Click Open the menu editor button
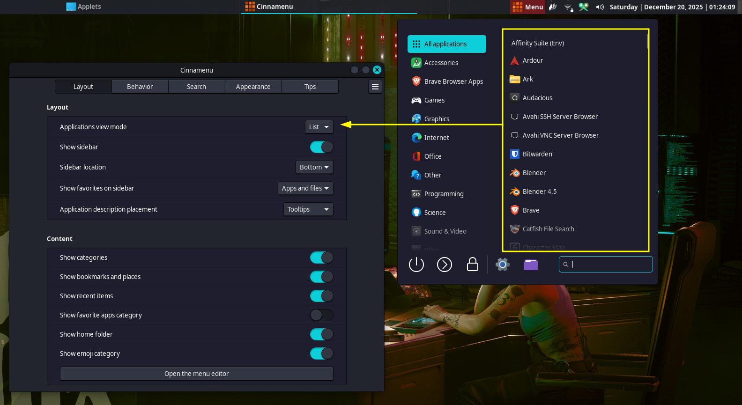 coord(196,374)
